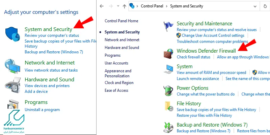Select Hardware and Sound in sidebar

(122, 48)
